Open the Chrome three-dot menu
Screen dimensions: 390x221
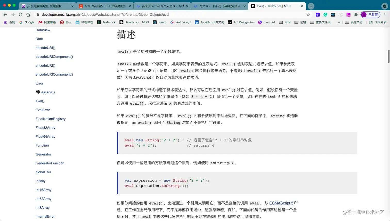(x=385, y=15)
